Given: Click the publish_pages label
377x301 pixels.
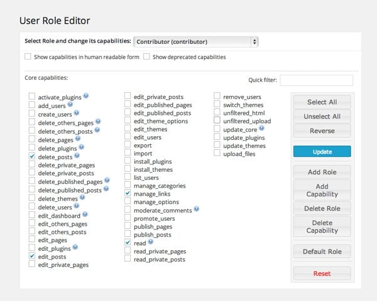Looking at the screenshot, I should coord(153,227).
